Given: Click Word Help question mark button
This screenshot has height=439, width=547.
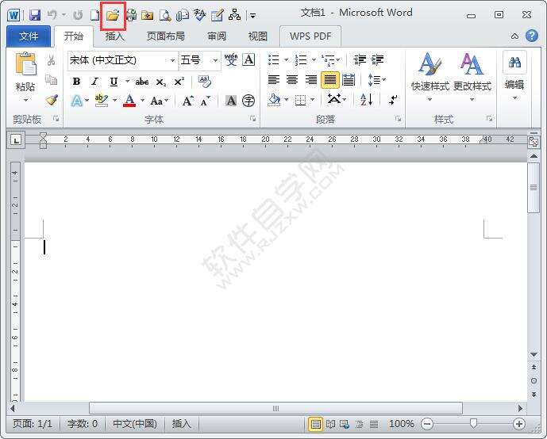Looking at the screenshot, I should coord(531,36).
